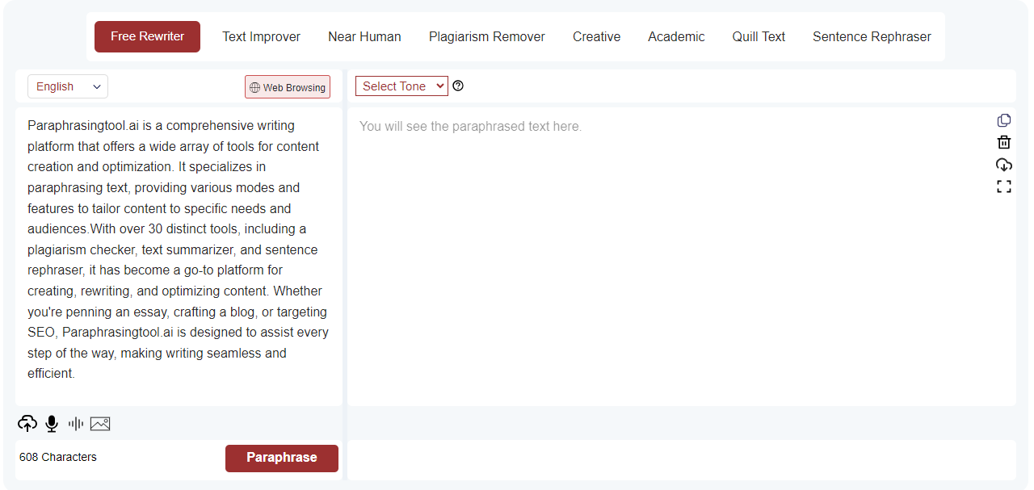Viewport: 1034px width, 490px height.
Task: Click the paraphrased text output area
Action: pos(682,257)
